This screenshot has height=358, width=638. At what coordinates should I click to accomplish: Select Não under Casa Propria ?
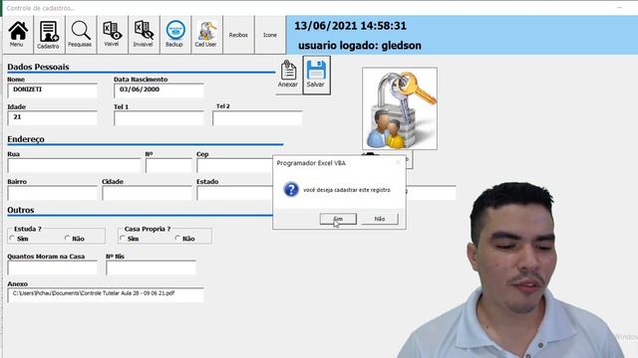177,239
